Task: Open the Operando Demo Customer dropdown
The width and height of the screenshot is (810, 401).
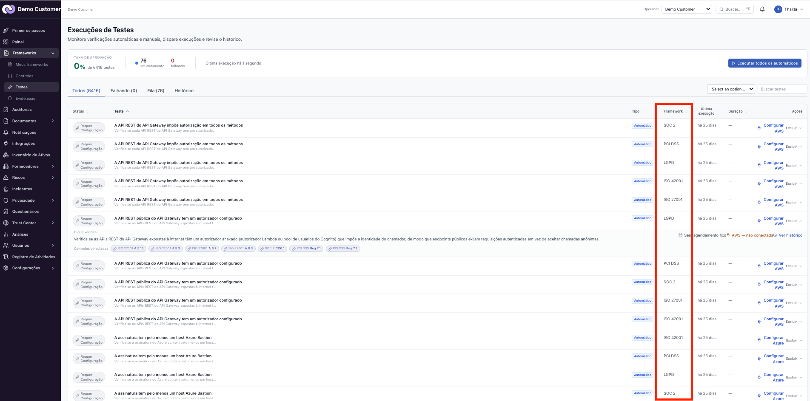Action: (687, 9)
